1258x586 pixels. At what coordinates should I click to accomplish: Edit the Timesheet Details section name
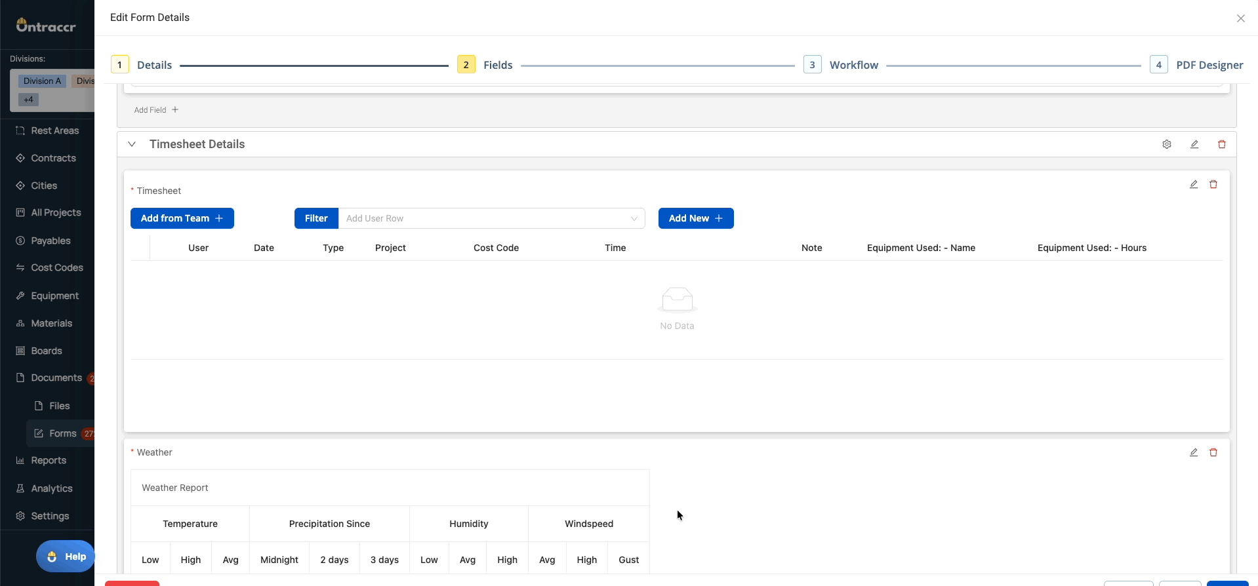pos(1194,144)
